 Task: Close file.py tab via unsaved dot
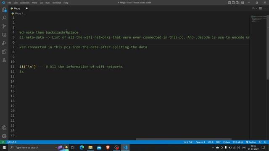[27, 8]
